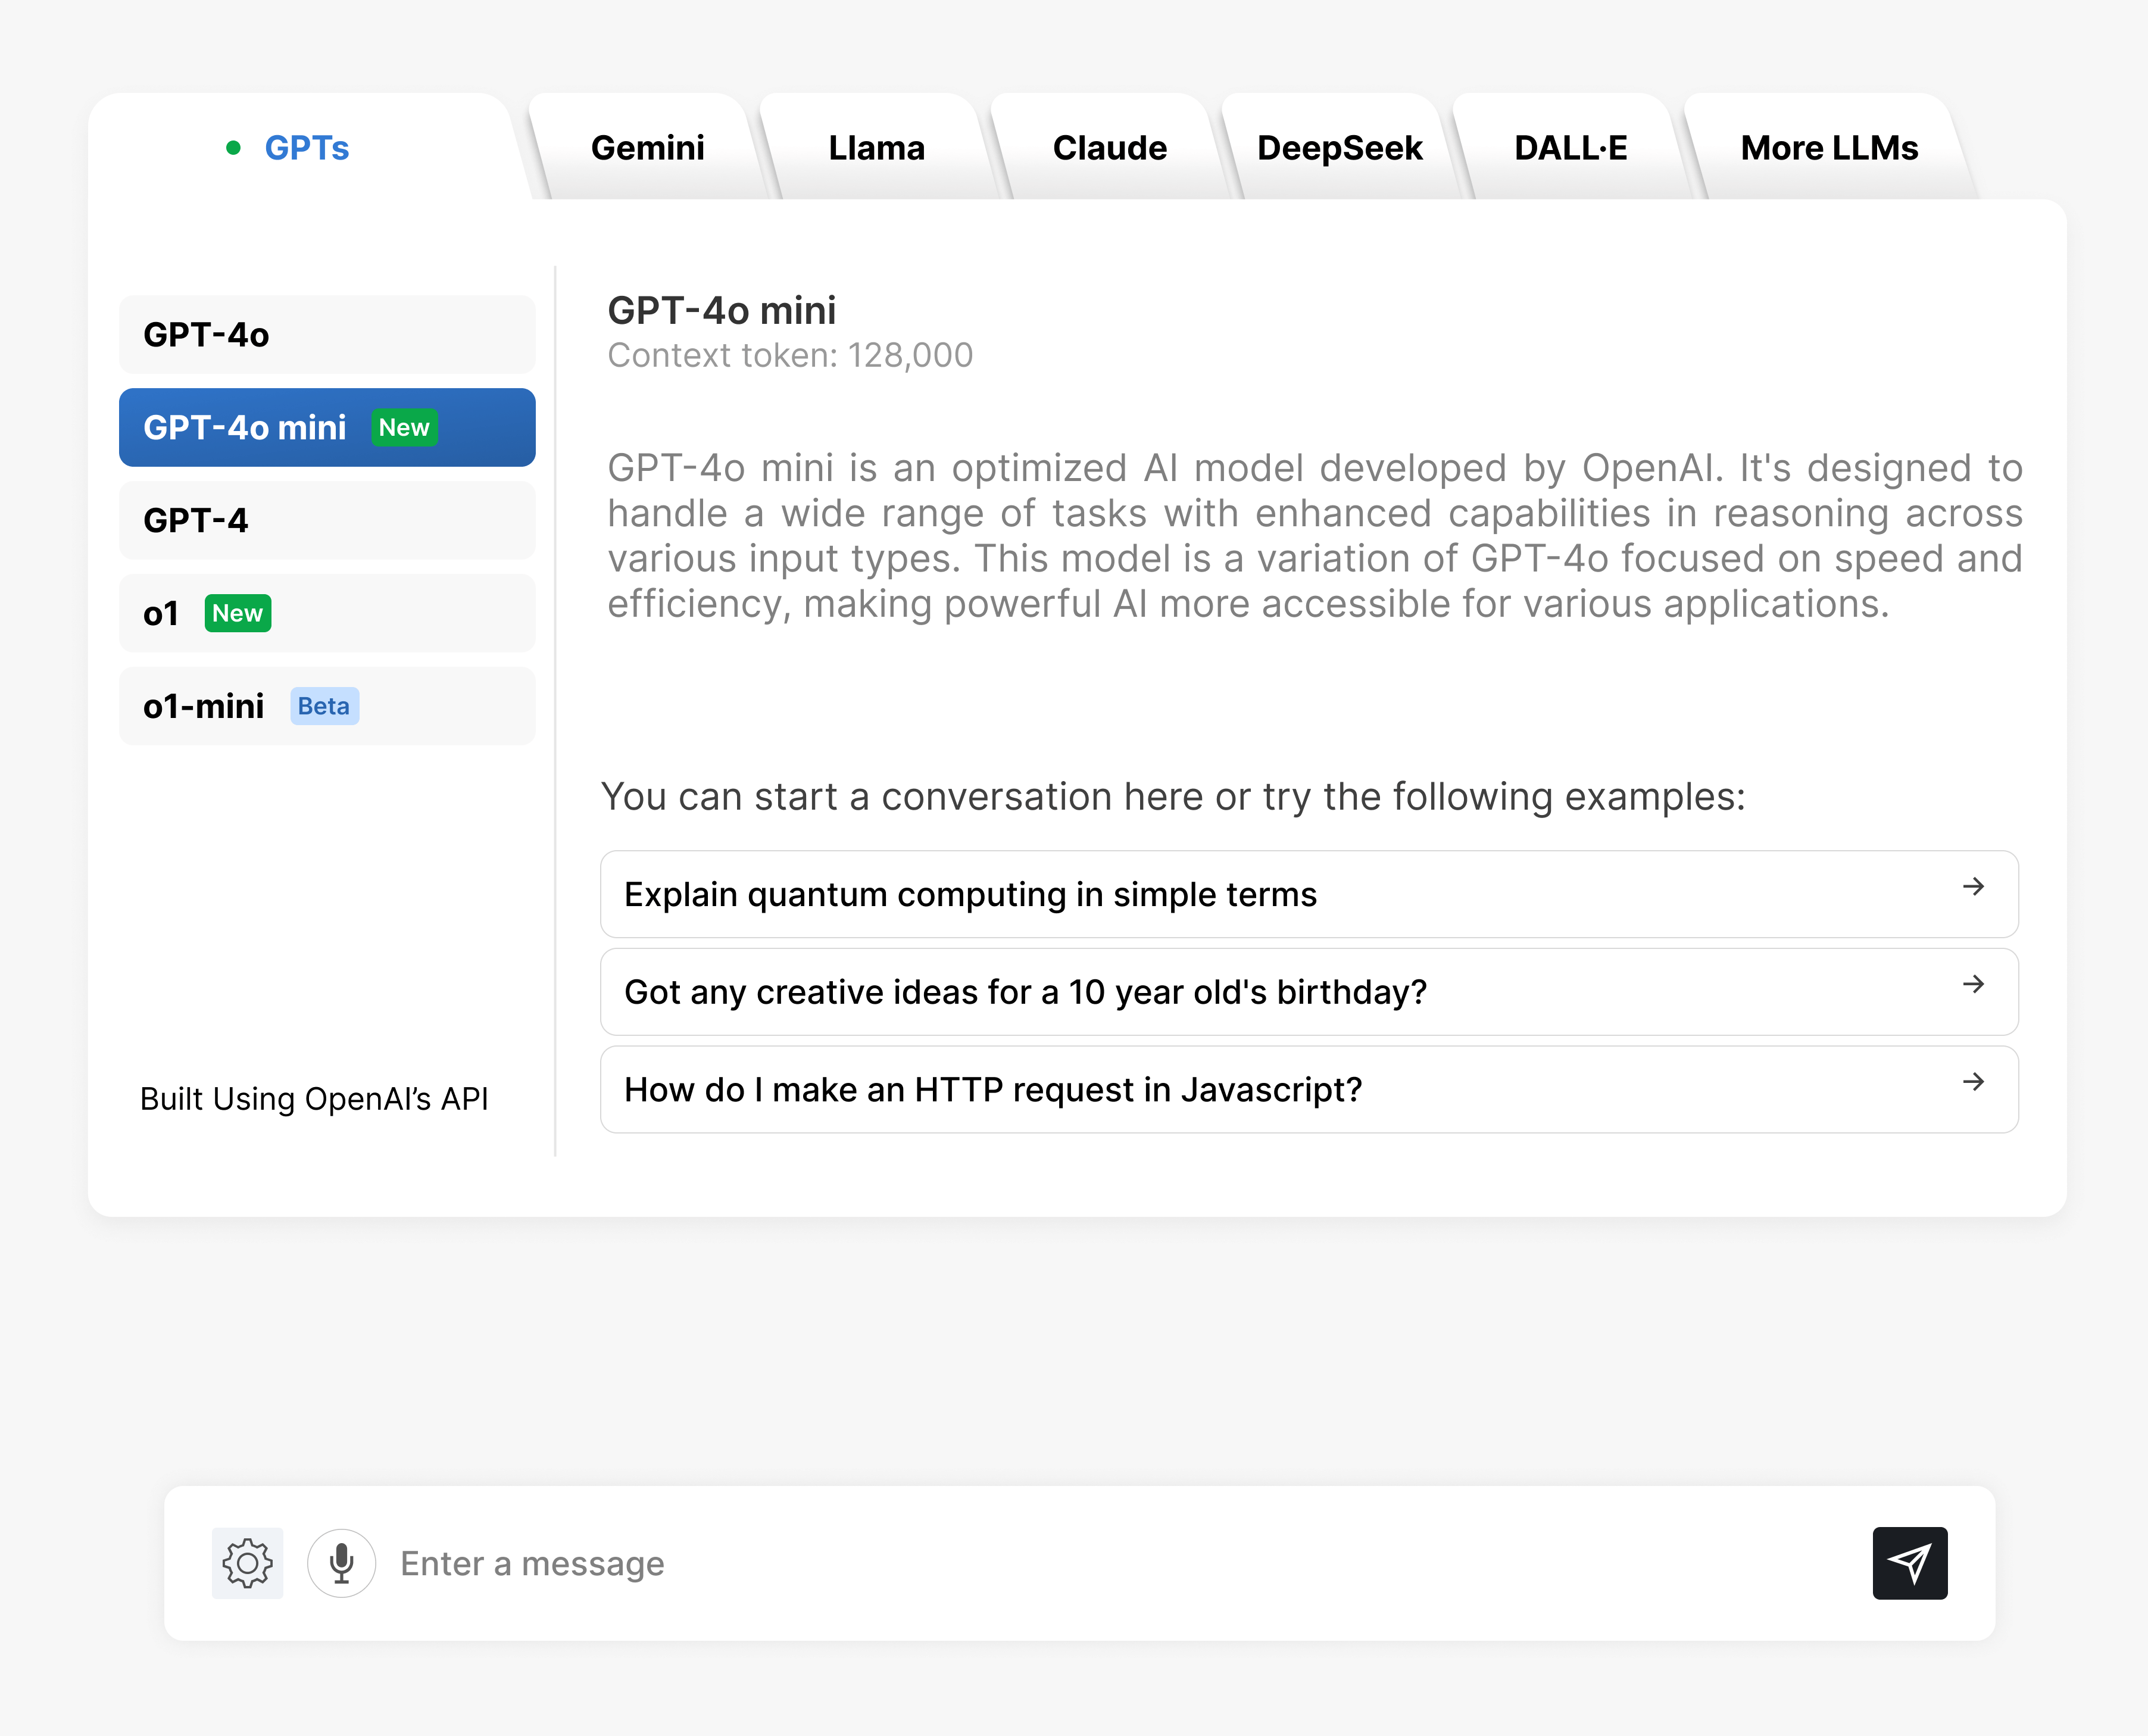Click arrow icon beside quantum computing example
Screen dimensions: 2148x1736
1972,887
